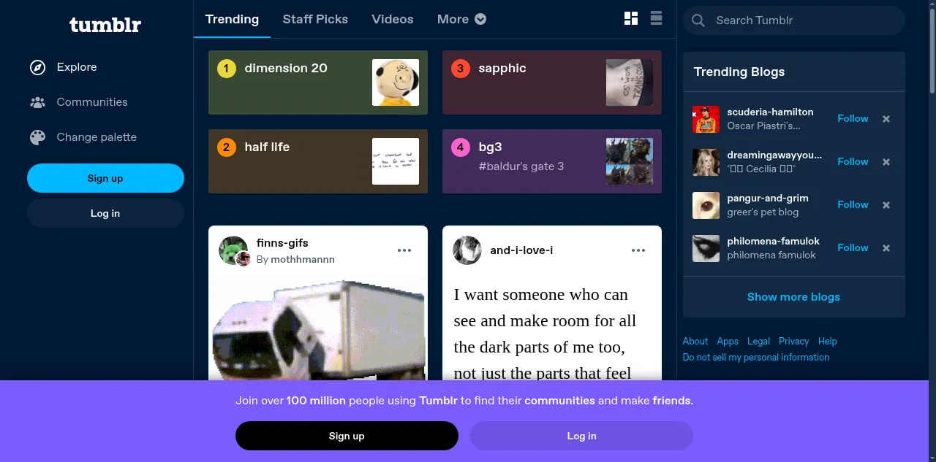
Task: Open mothhmannn author link
Action: pos(303,260)
